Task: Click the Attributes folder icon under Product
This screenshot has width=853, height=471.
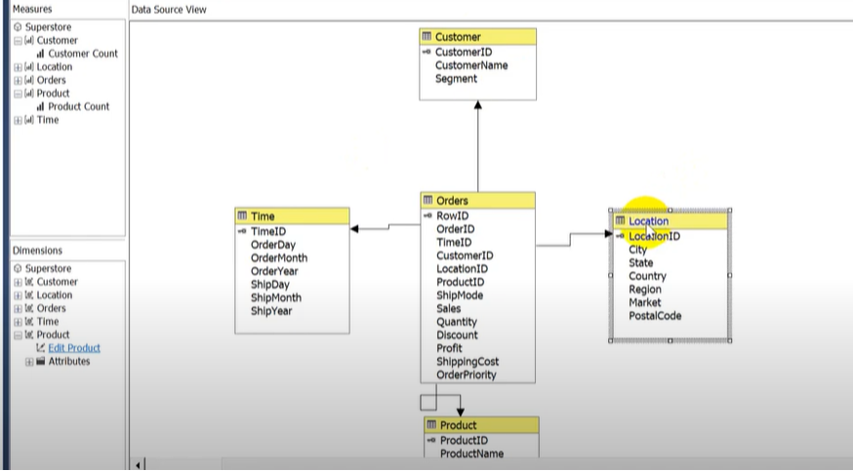Action: click(40, 361)
